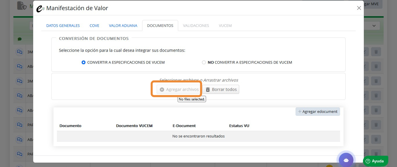This screenshot has width=397, height=167.
Task: Click the E-Document column header
Action: (x=184, y=126)
